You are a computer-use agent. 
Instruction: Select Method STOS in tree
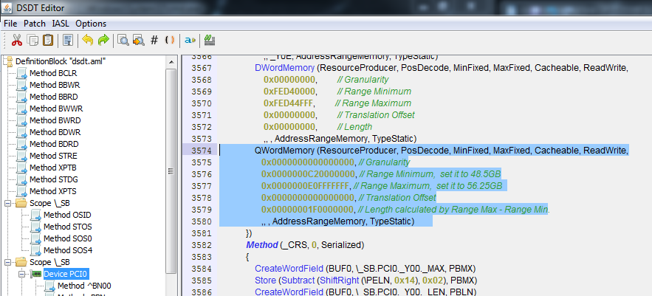68,227
